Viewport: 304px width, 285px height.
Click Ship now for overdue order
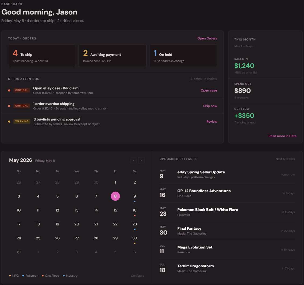210,106
